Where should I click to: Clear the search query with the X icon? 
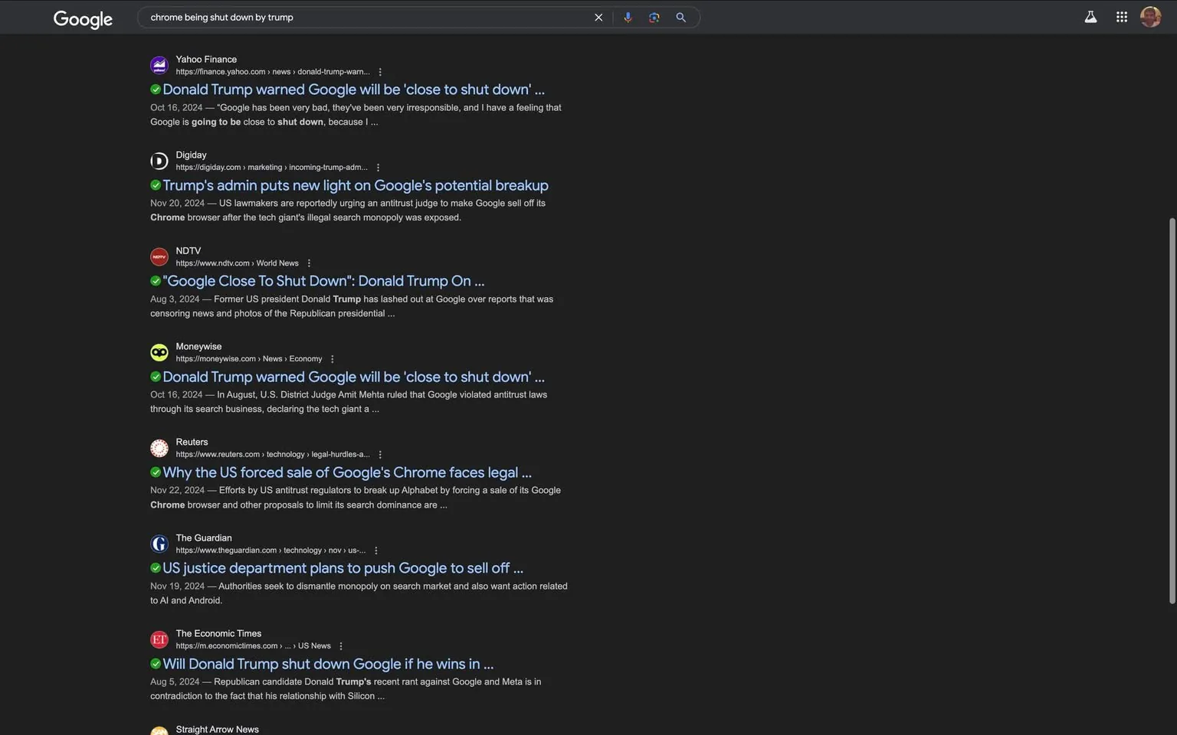[x=598, y=17]
